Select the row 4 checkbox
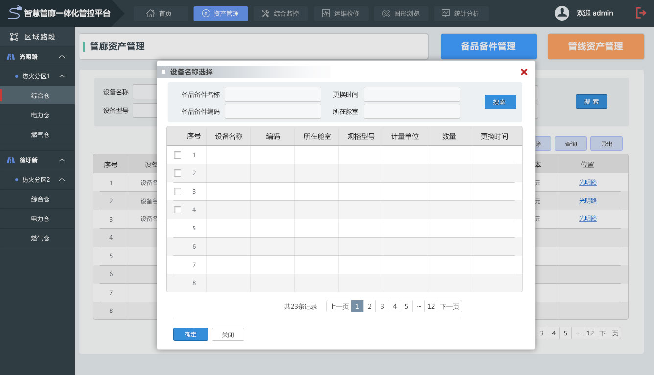Screen dimensions: 654x375 pyautogui.click(x=178, y=210)
